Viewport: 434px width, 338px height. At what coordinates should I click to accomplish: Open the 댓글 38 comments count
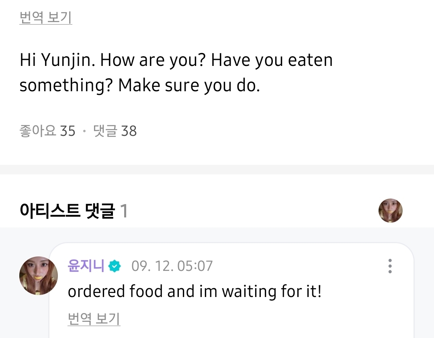(x=115, y=131)
